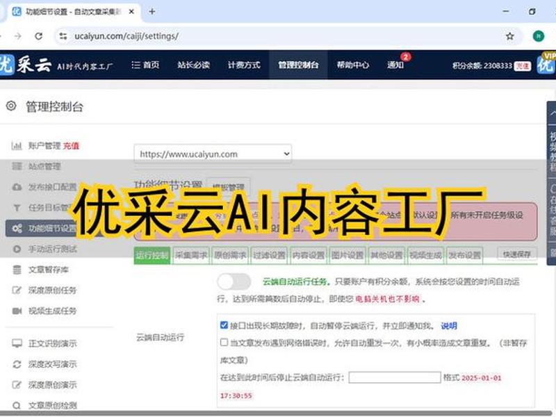This screenshot has height=417, width=556.
Task: Switch to the 其他设置 tab
Action: [x=386, y=255]
